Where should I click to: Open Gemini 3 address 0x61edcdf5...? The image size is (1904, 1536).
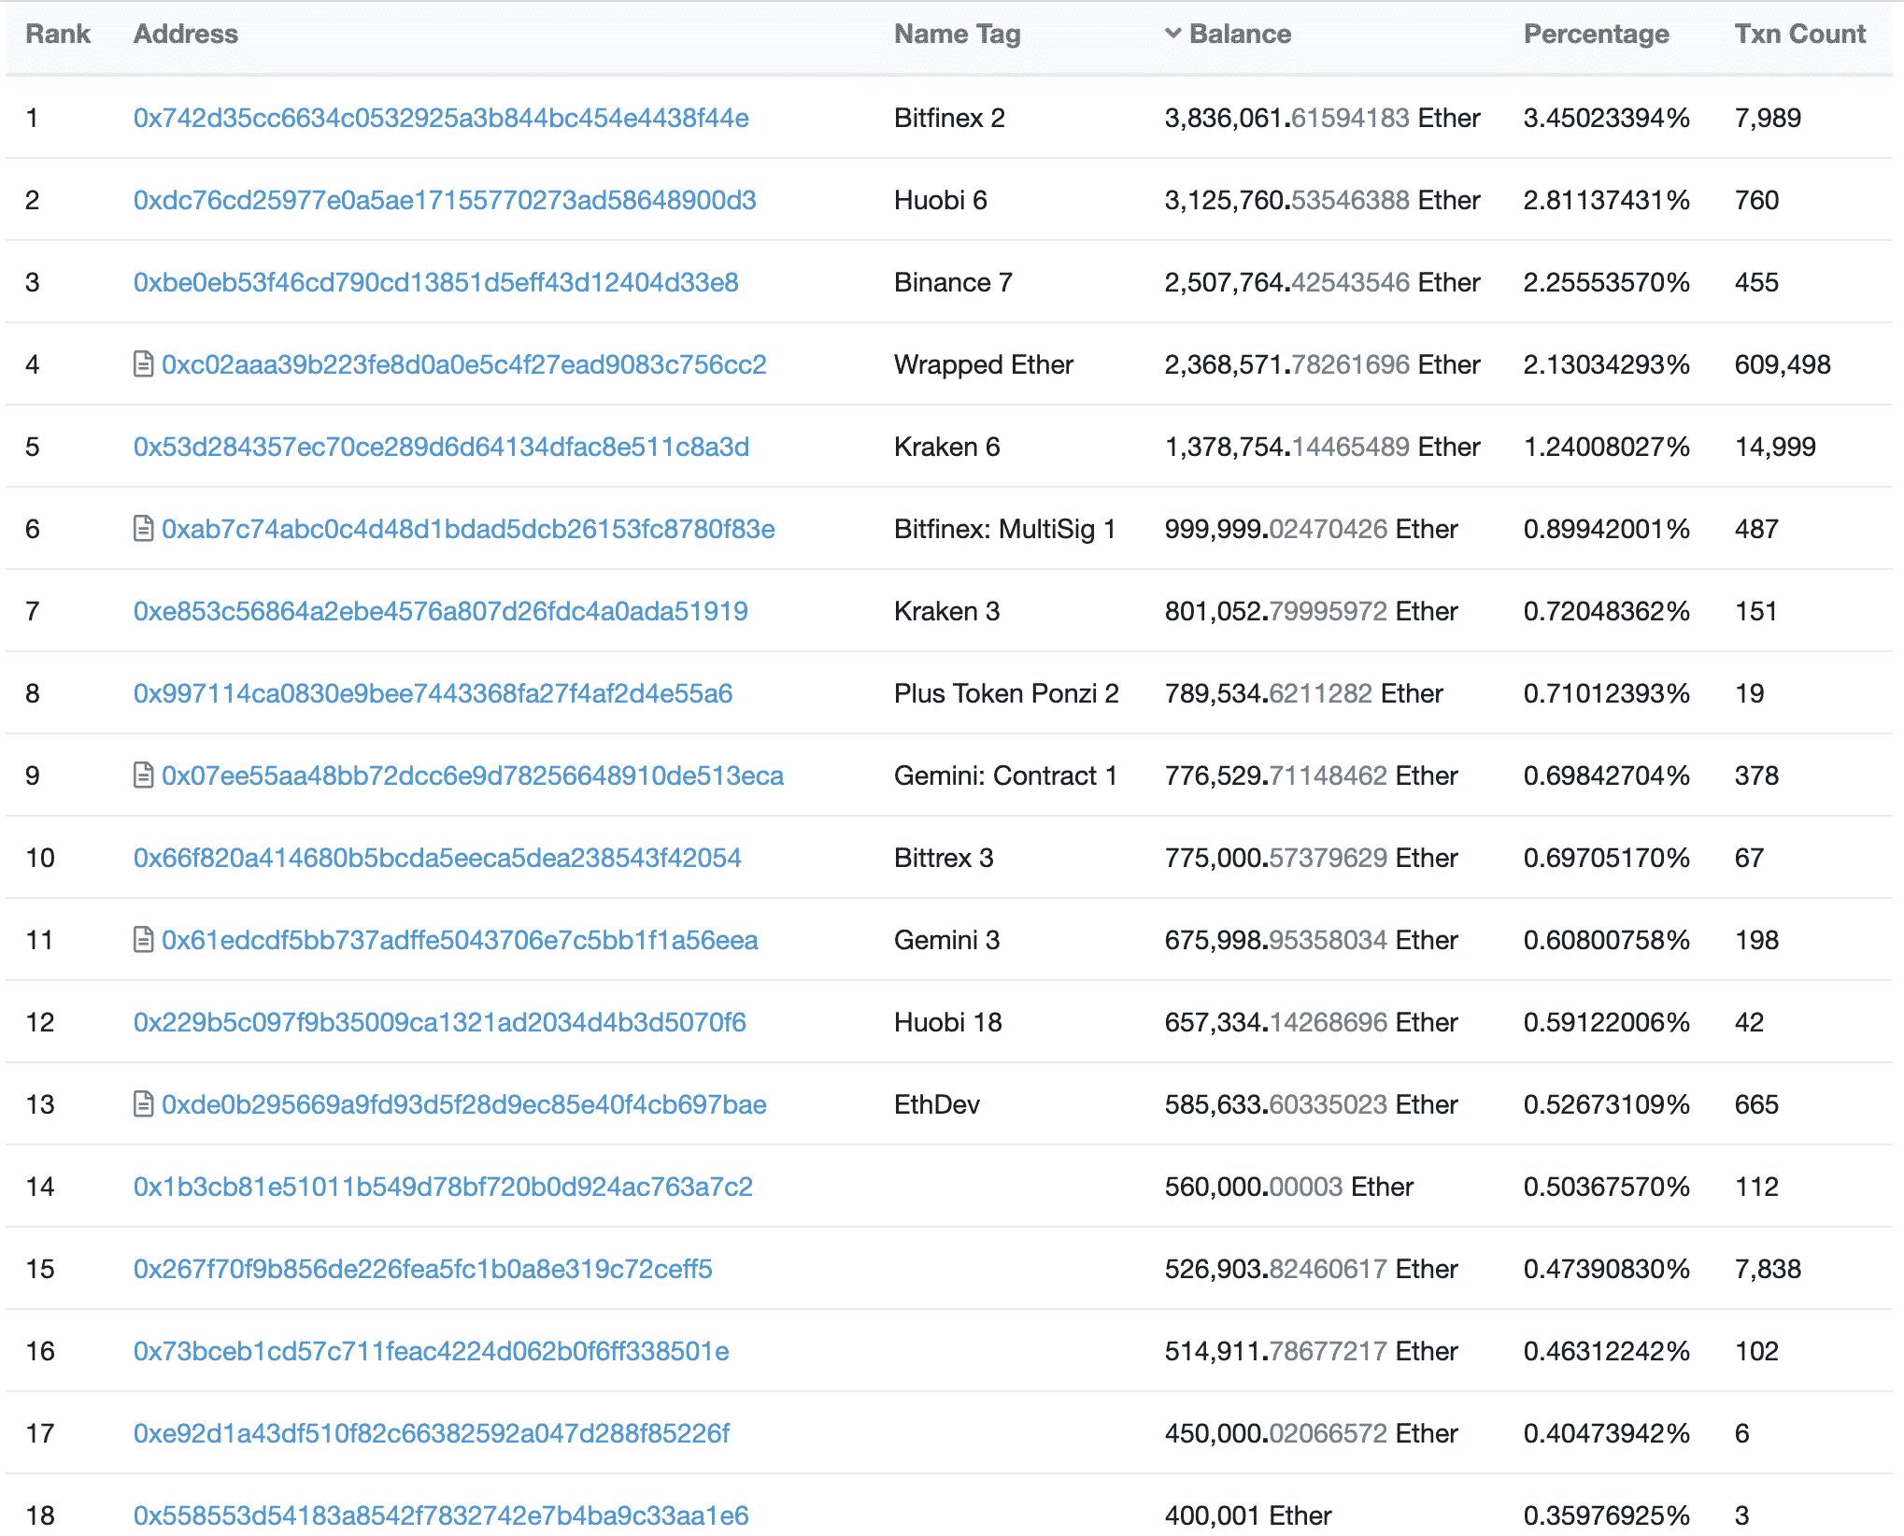pyautogui.click(x=460, y=940)
